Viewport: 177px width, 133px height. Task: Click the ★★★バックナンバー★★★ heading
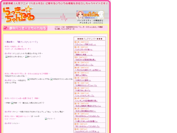click(x=90, y=39)
